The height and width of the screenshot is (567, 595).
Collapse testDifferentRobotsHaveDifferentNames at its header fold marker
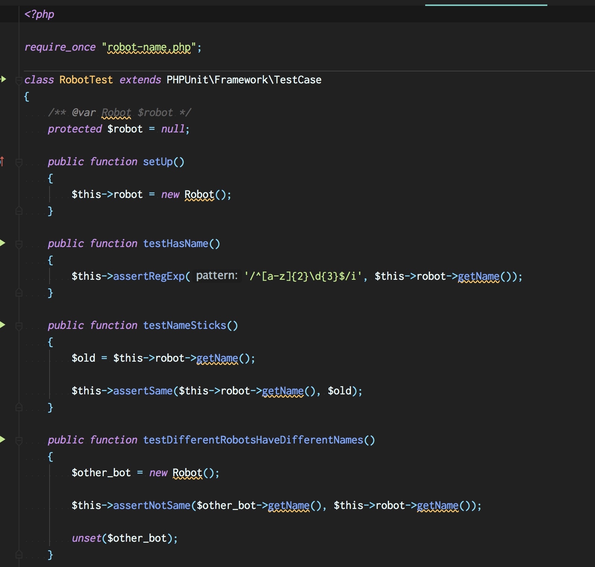(x=19, y=441)
